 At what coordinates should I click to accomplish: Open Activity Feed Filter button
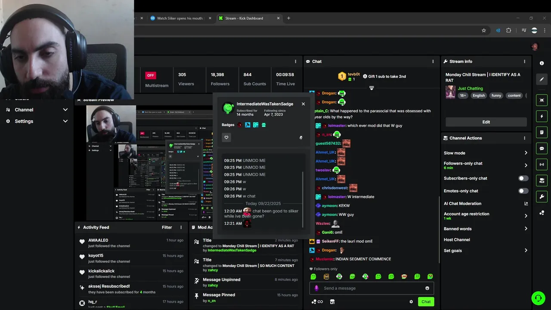click(x=167, y=227)
